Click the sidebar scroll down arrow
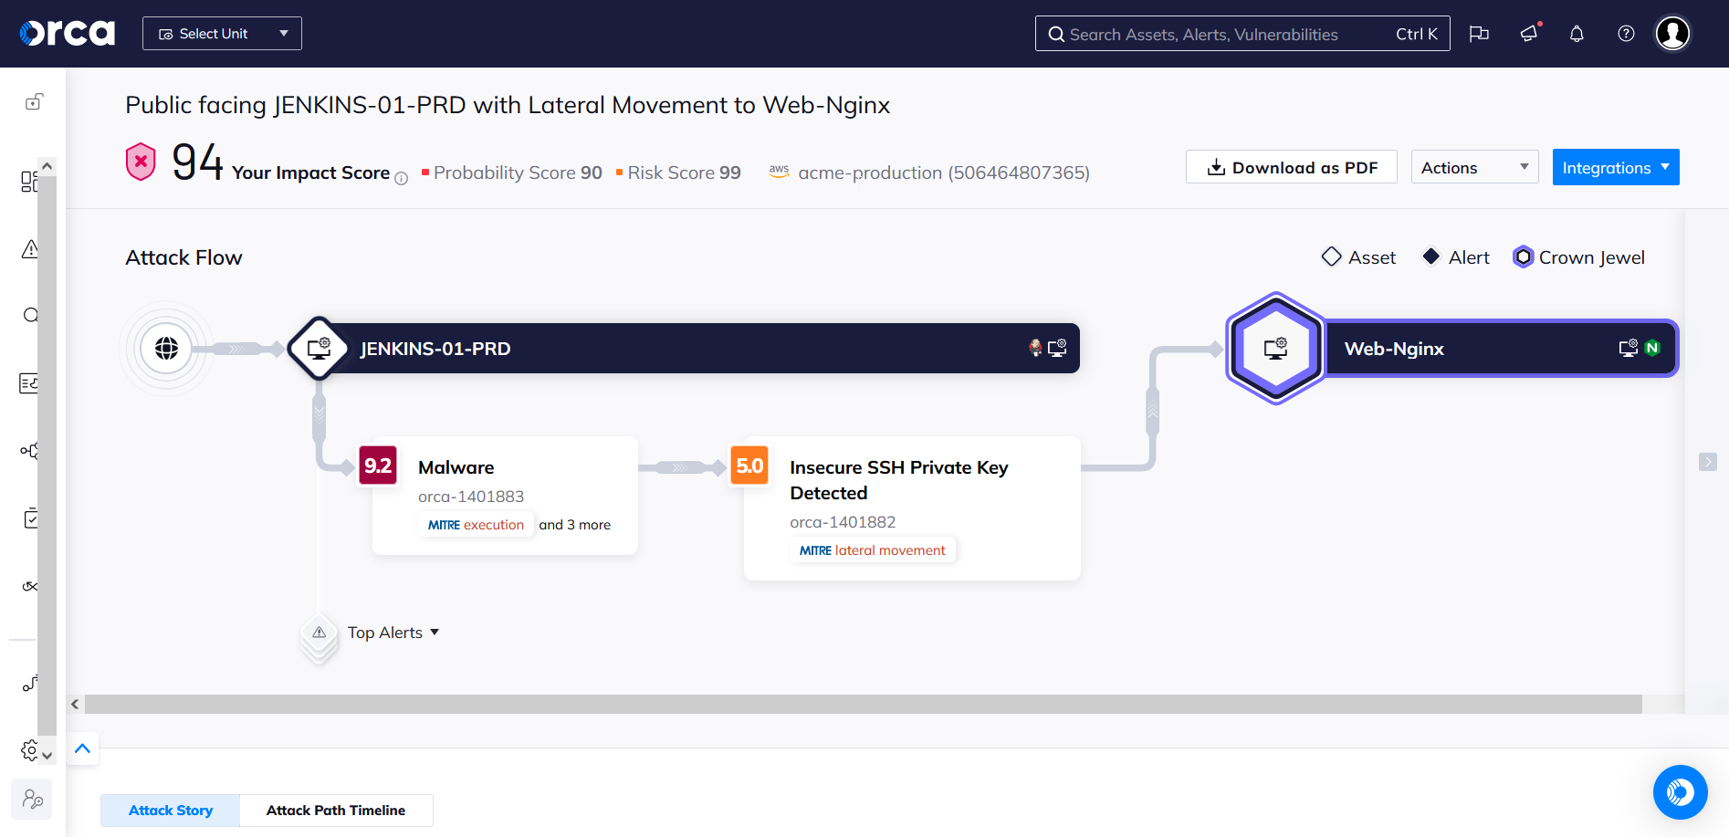Viewport: 1729px width, 837px height. point(47,756)
